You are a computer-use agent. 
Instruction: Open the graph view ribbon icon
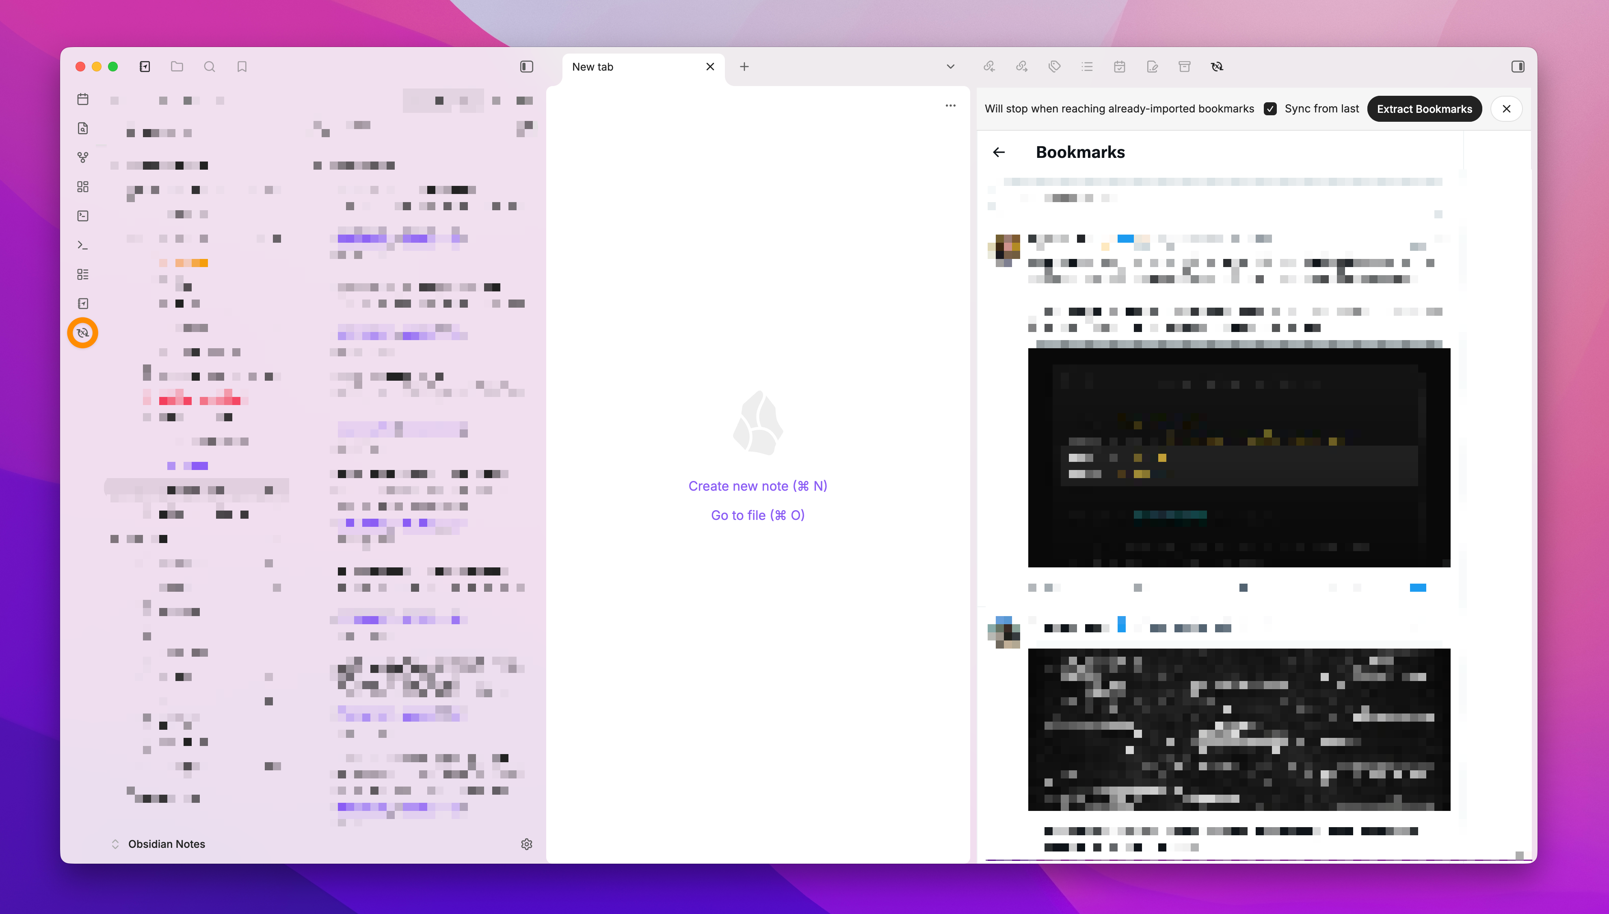tap(82, 157)
